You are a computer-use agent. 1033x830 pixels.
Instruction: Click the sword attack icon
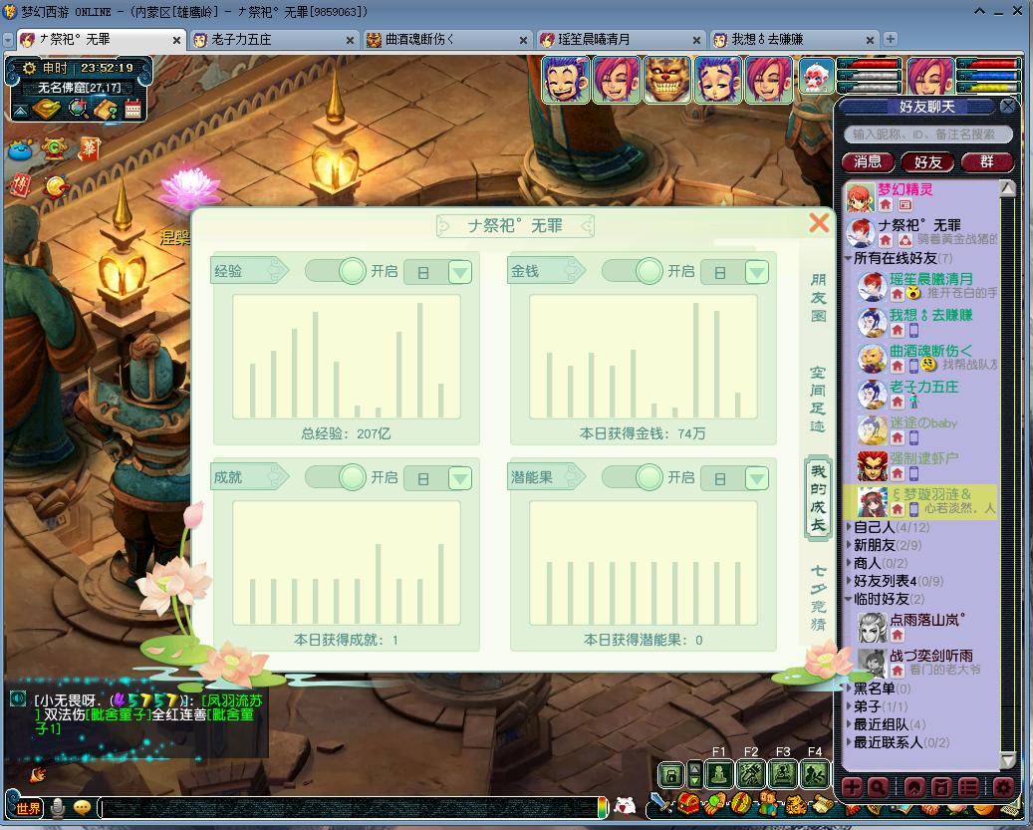coord(660,804)
